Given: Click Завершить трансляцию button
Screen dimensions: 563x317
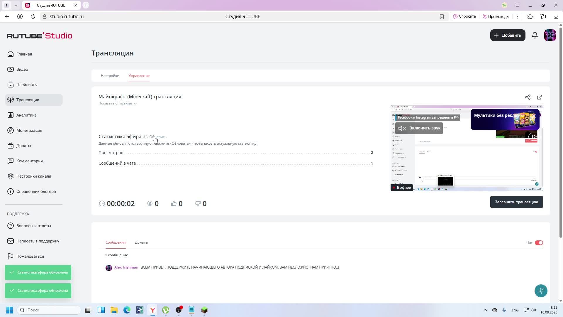Looking at the screenshot, I should (x=516, y=202).
